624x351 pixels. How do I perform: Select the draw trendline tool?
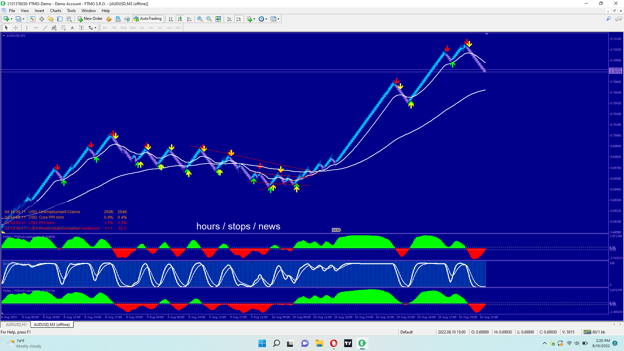coord(45,28)
